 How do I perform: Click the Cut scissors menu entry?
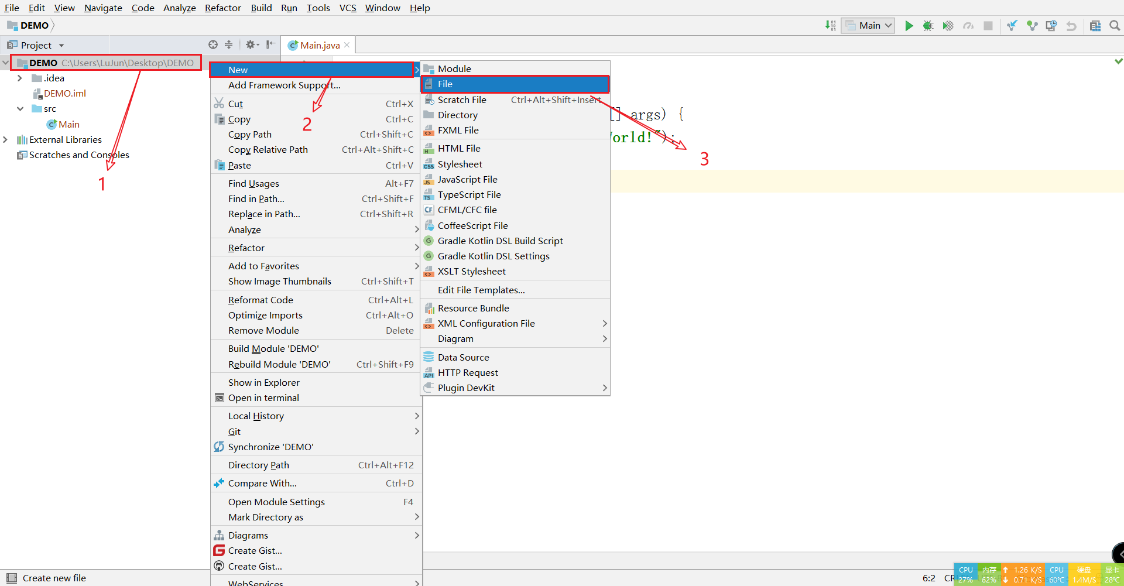316,104
